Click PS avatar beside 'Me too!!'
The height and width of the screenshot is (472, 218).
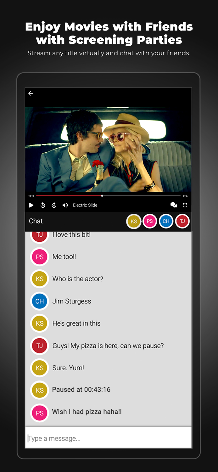(40, 257)
